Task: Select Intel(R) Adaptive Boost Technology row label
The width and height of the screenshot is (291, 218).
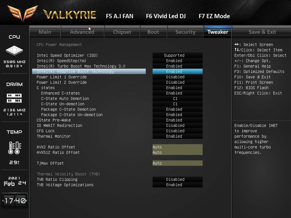Action: (75, 72)
